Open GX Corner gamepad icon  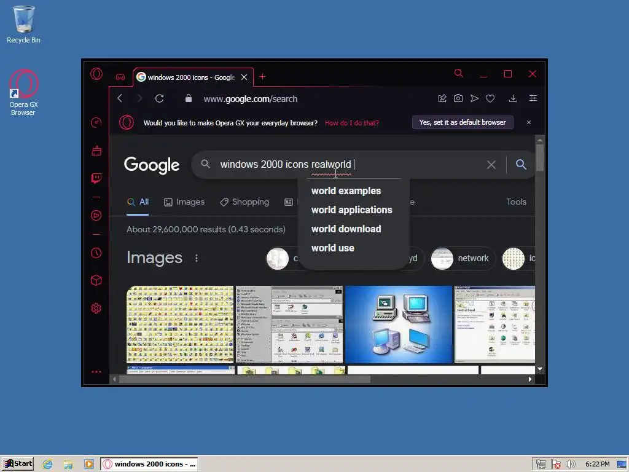pos(120,77)
